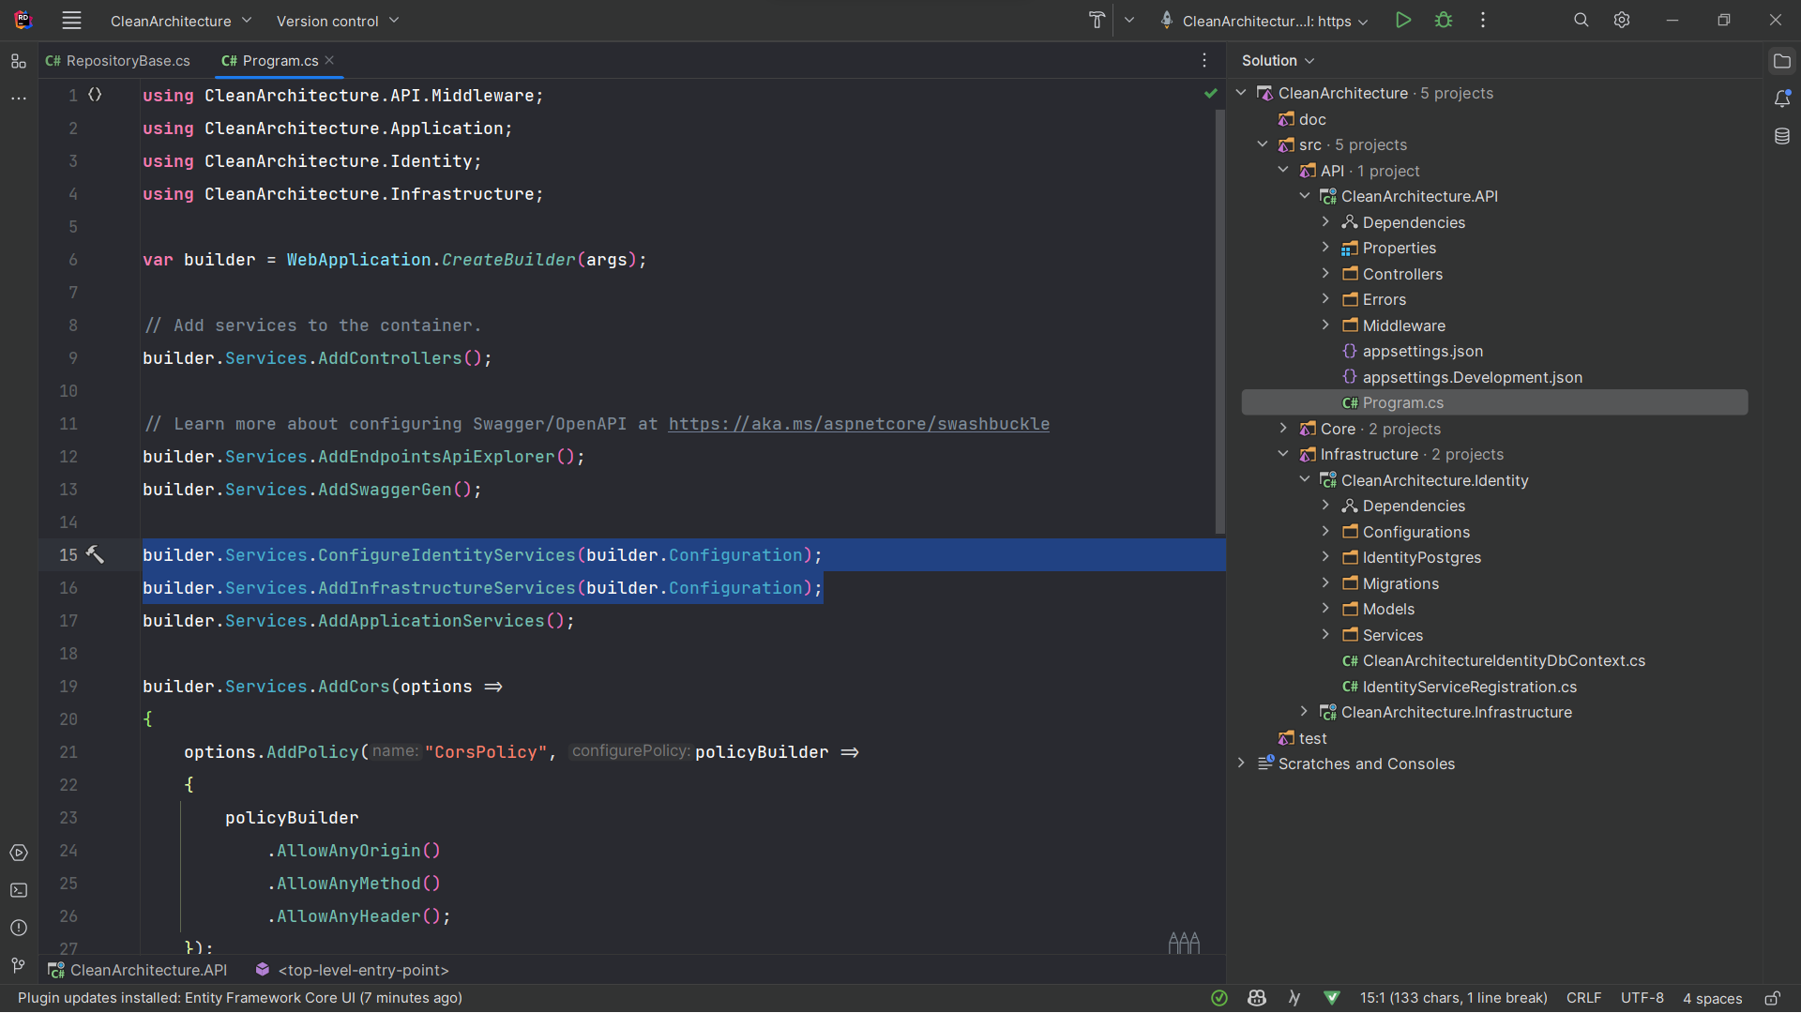Viewport: 1801px width, 1013px height.
Task: Switch to the RepositoryBase.cs tab
Action: (118, 61)
